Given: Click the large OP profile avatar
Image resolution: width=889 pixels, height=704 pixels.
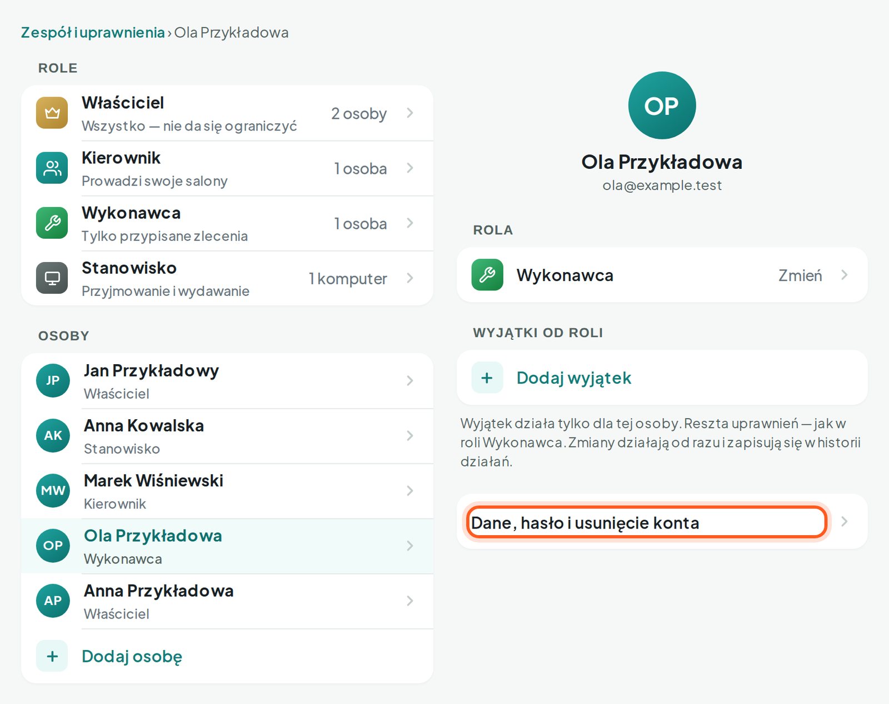Looking at the screenshot, I should click(662, 105).
